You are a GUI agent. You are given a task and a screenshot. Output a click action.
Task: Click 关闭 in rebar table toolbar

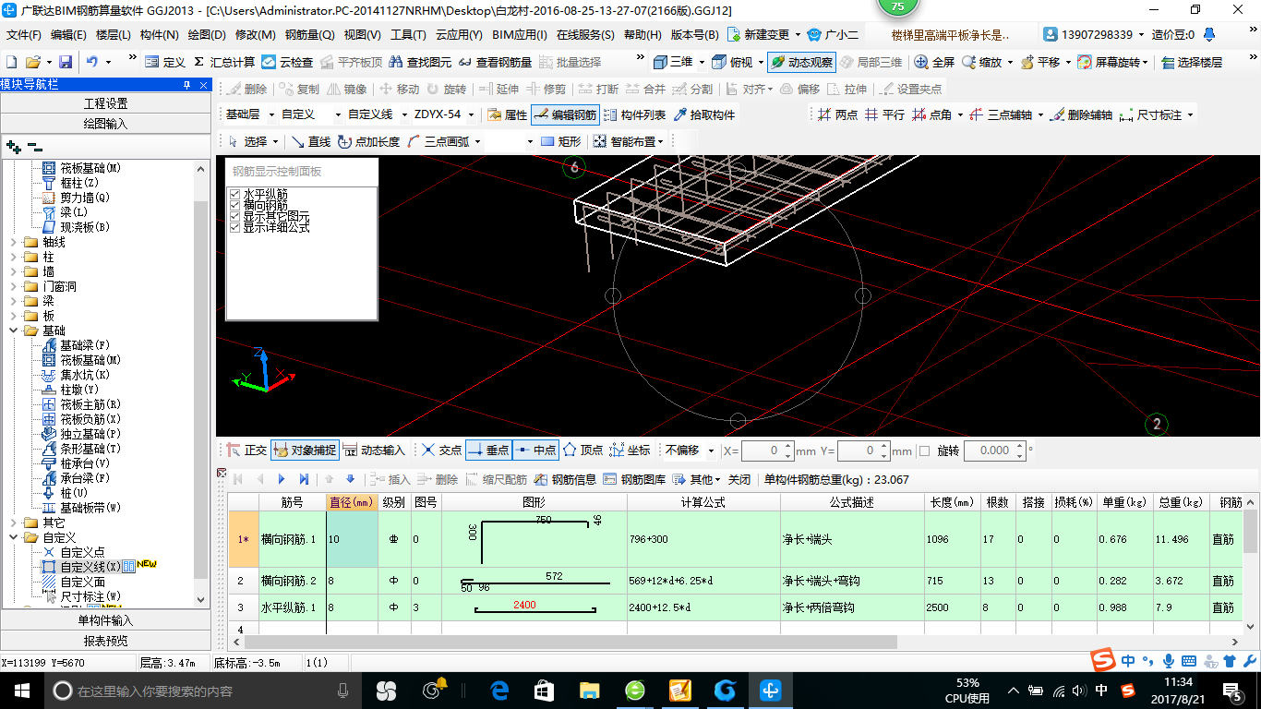point(739,479)
